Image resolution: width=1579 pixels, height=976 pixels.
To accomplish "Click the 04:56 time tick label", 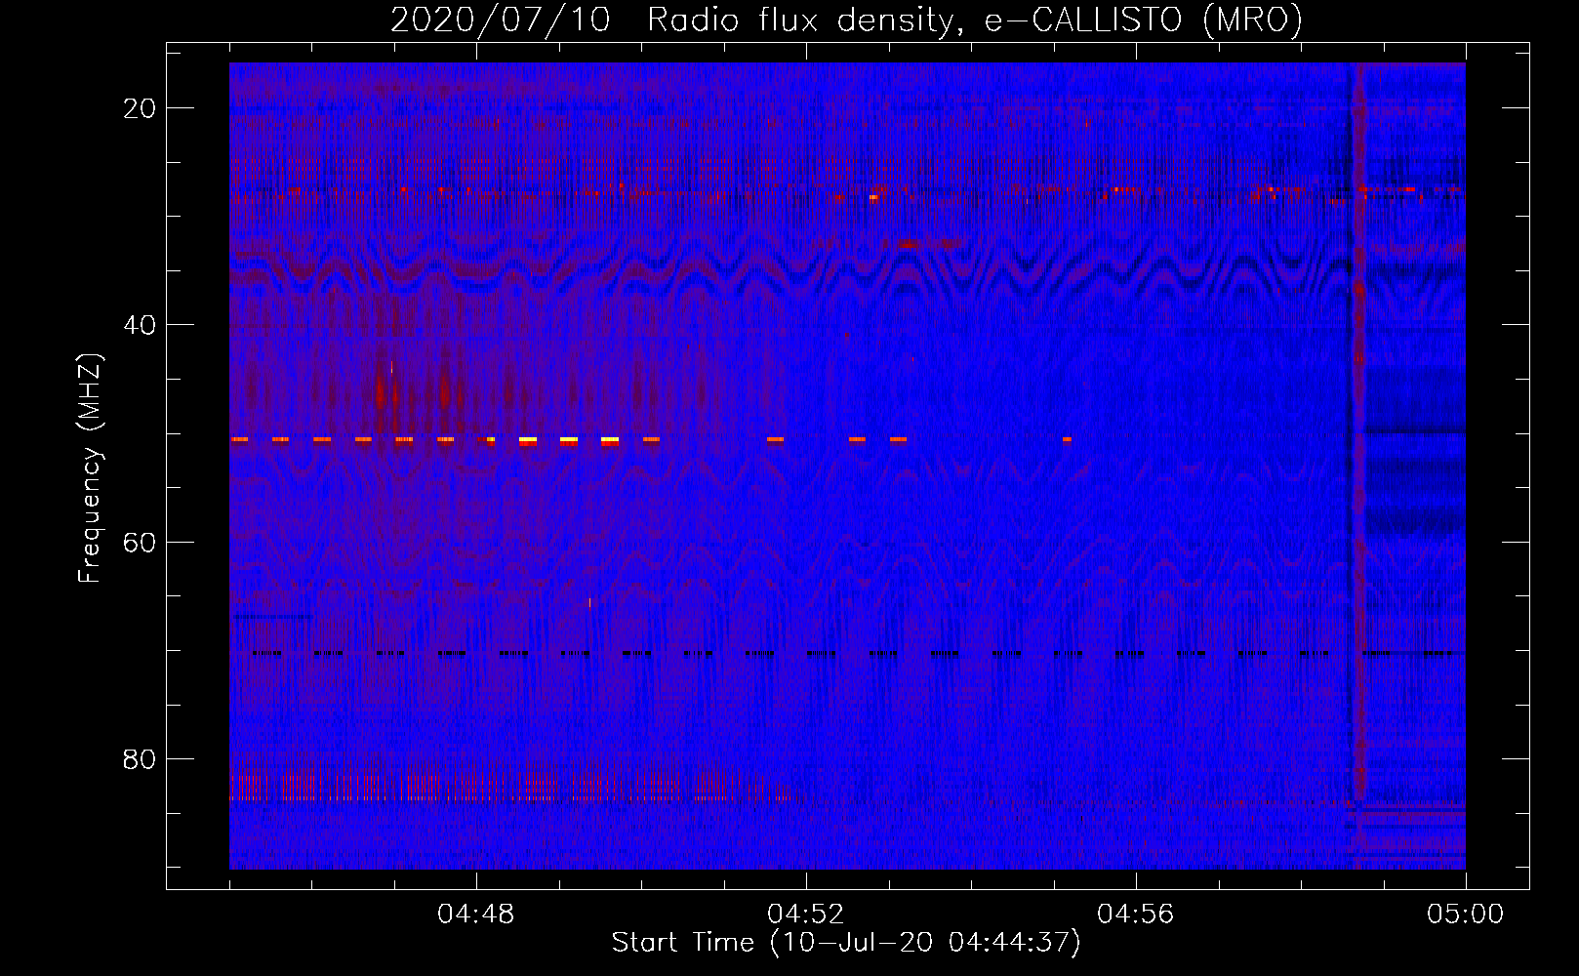I will (1136, 915).
